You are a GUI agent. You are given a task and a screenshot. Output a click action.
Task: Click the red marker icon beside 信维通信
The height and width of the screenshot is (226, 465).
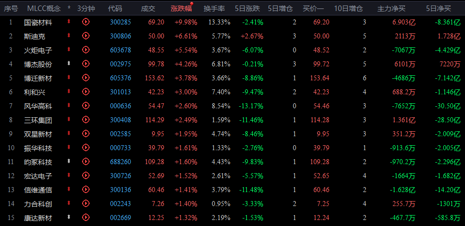69,189
